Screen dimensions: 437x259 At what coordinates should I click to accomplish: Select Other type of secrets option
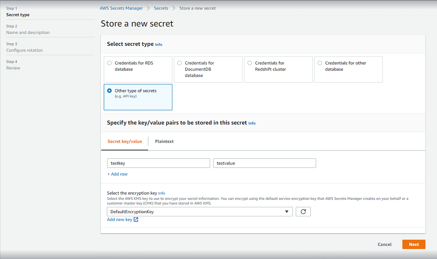(109, 90)
